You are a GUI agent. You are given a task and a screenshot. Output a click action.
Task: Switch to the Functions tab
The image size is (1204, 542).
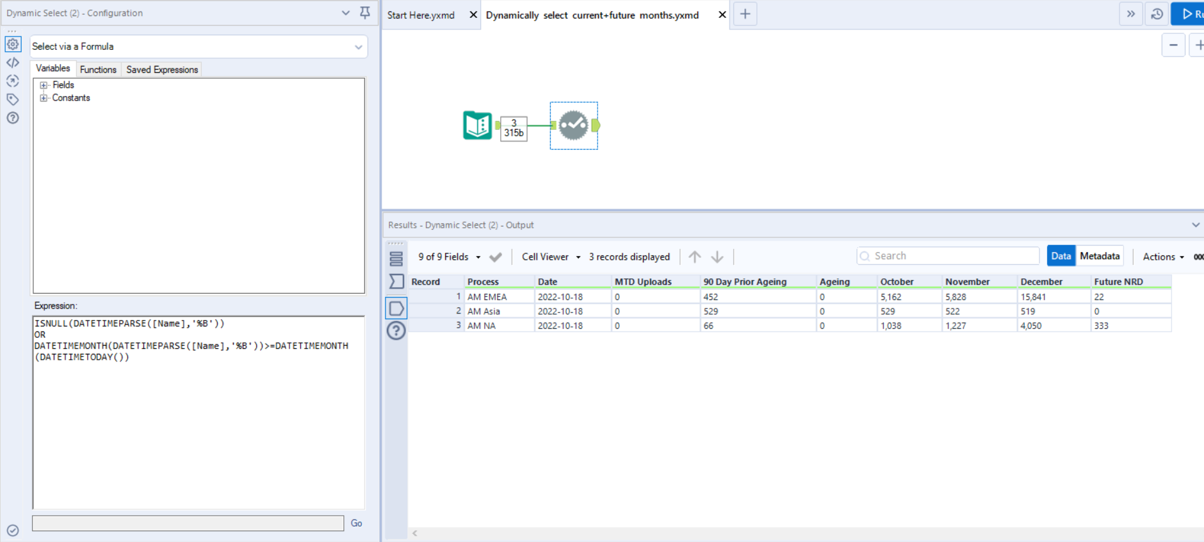point(98,69)
